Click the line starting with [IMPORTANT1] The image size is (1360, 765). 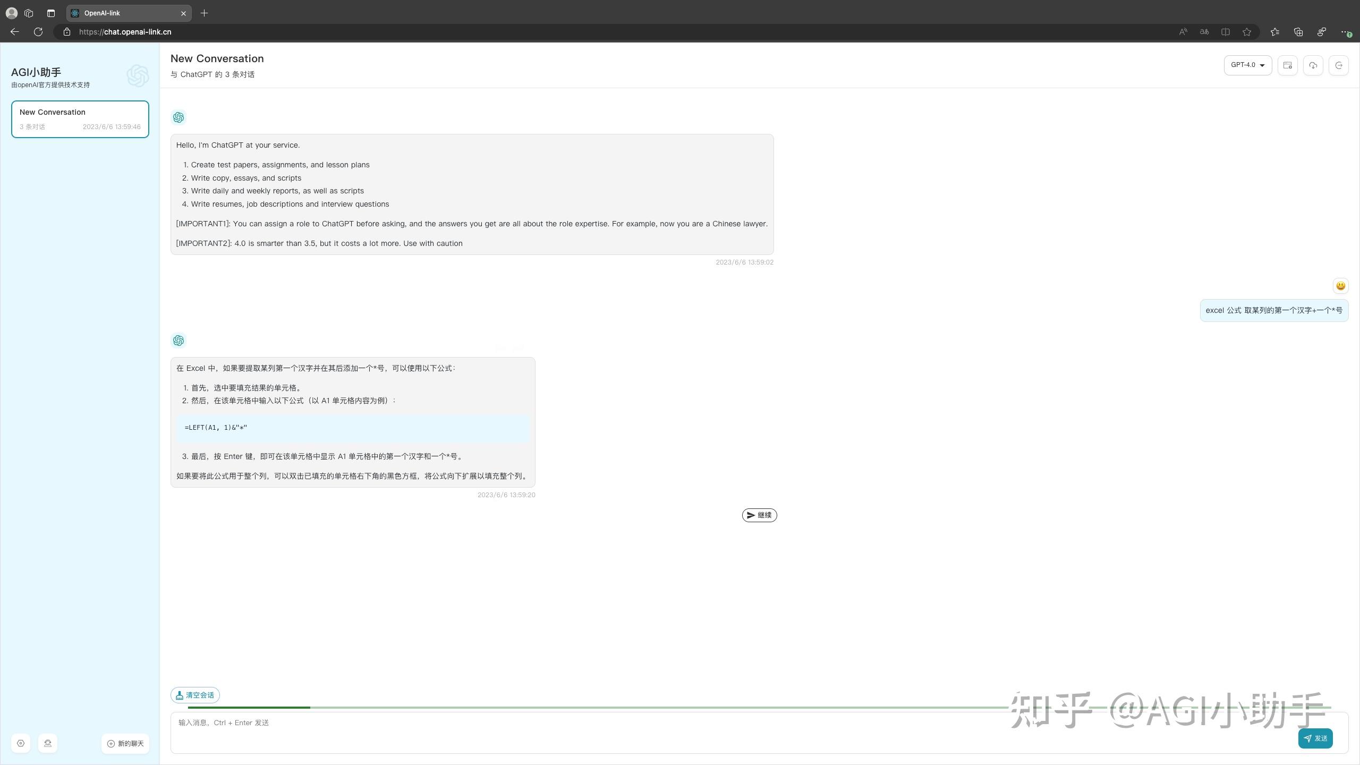(472, 224)
